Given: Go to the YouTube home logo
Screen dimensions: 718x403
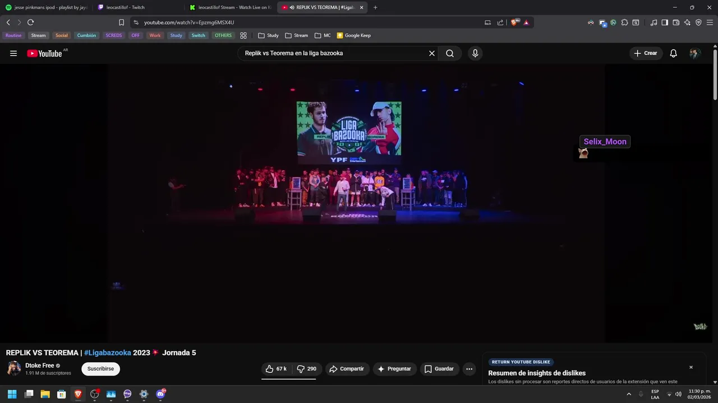Looking at the screenshot, I should point(44,53).
